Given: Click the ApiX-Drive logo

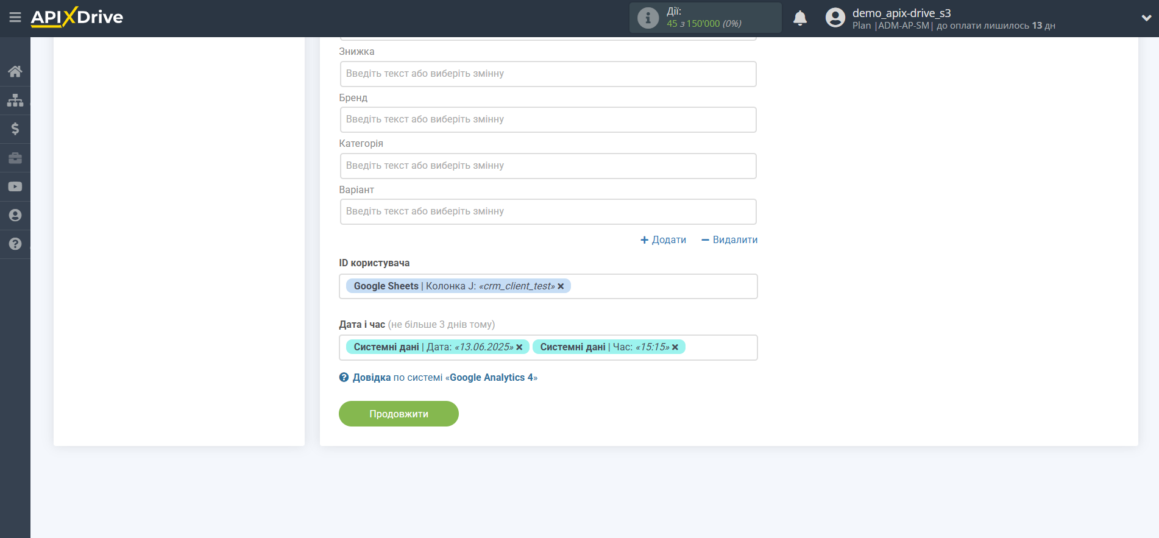Looking at the screenshot, I should tap(77, 17).
